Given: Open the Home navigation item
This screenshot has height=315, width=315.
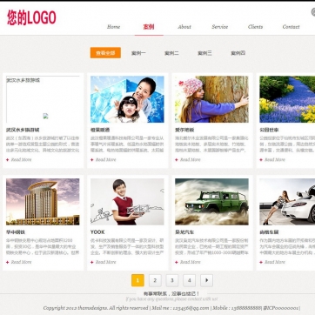Looking at the screenshot, I should (113, 27).
